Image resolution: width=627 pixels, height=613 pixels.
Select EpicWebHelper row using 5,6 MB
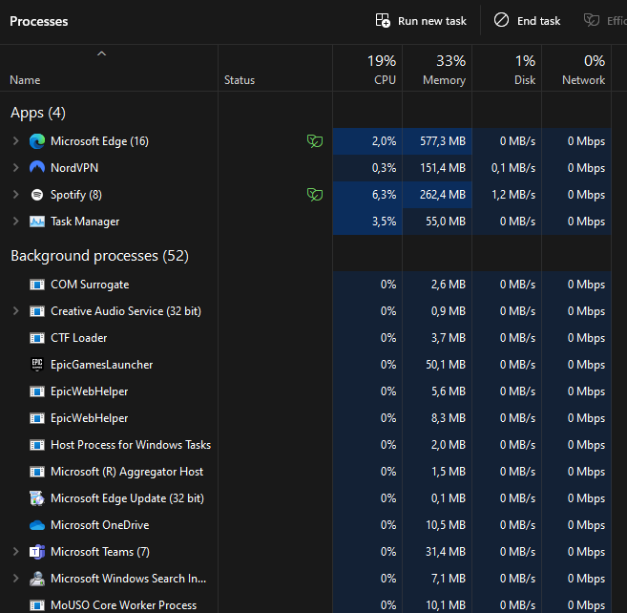coord(89,391)
